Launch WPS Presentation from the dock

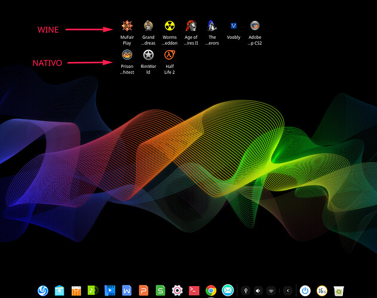[143, 290]
